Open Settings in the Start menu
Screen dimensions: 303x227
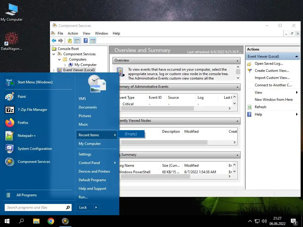click(85, 154)
